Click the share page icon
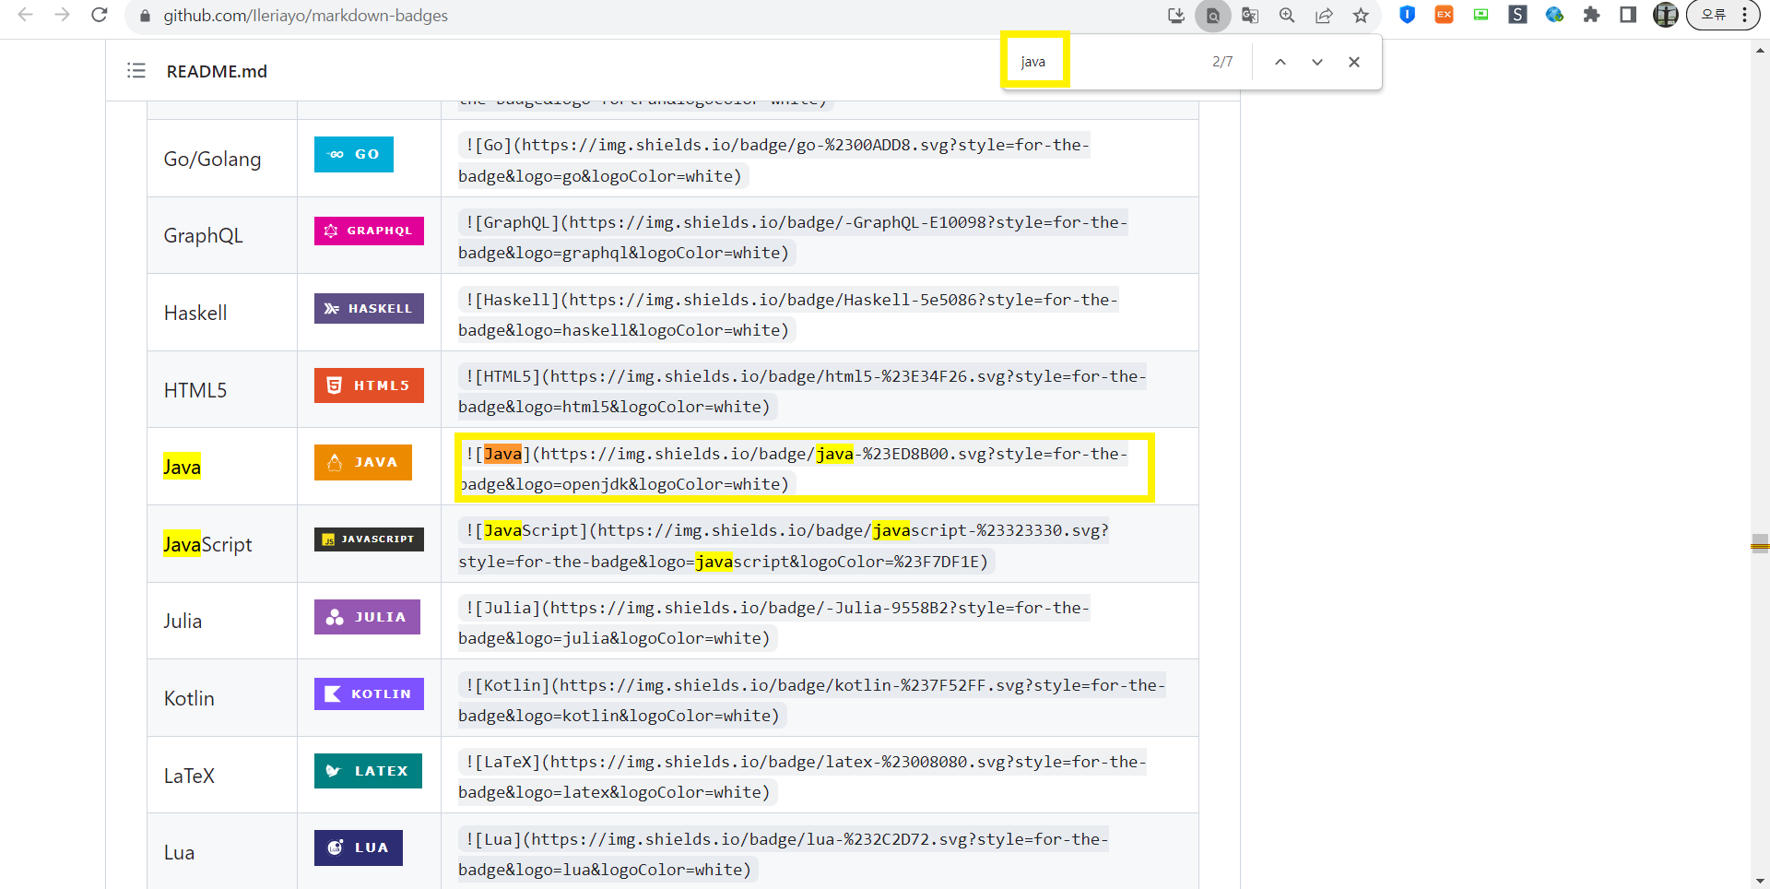 pyautogui.click(x=1324, y=16)
